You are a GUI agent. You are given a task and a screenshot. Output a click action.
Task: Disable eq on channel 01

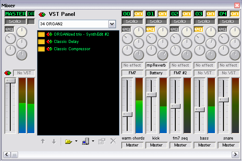click(x=150, y=29)
